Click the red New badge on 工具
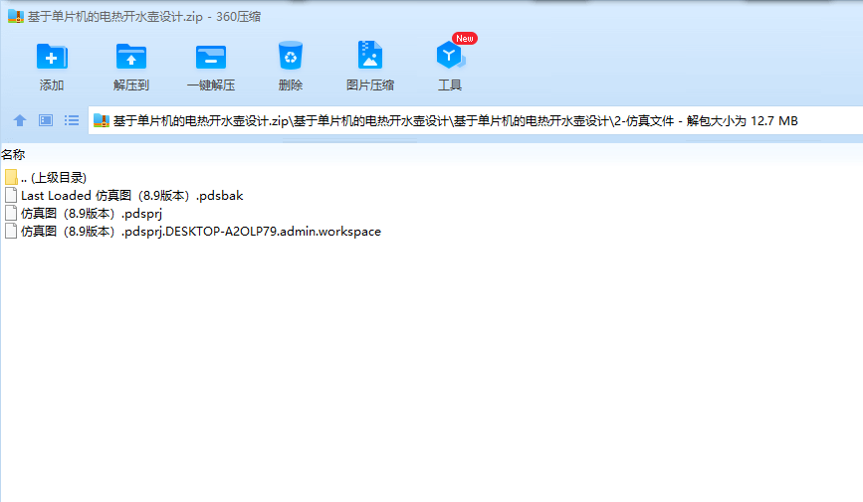Image resolution: width=863 pixels, height=502 pixels. tap(465, 38)
